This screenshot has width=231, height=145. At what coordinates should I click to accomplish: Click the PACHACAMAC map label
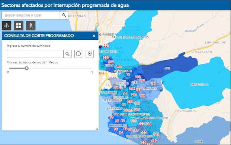pos(186,111)
